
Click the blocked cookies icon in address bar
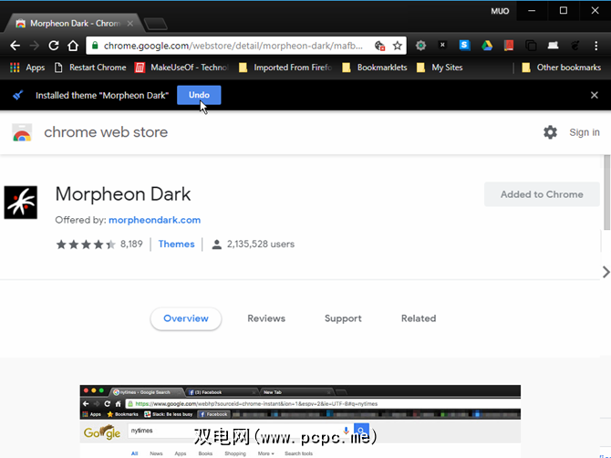pyautogui.click(x=379, y=46)
